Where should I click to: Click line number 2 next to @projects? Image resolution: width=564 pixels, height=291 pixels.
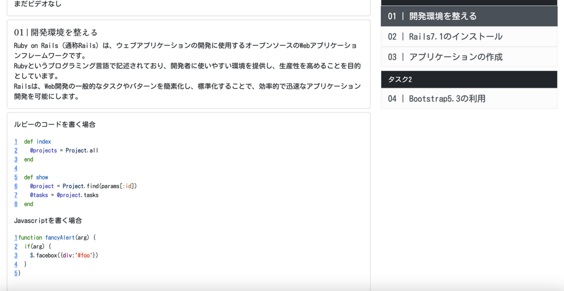click(16, 150)
